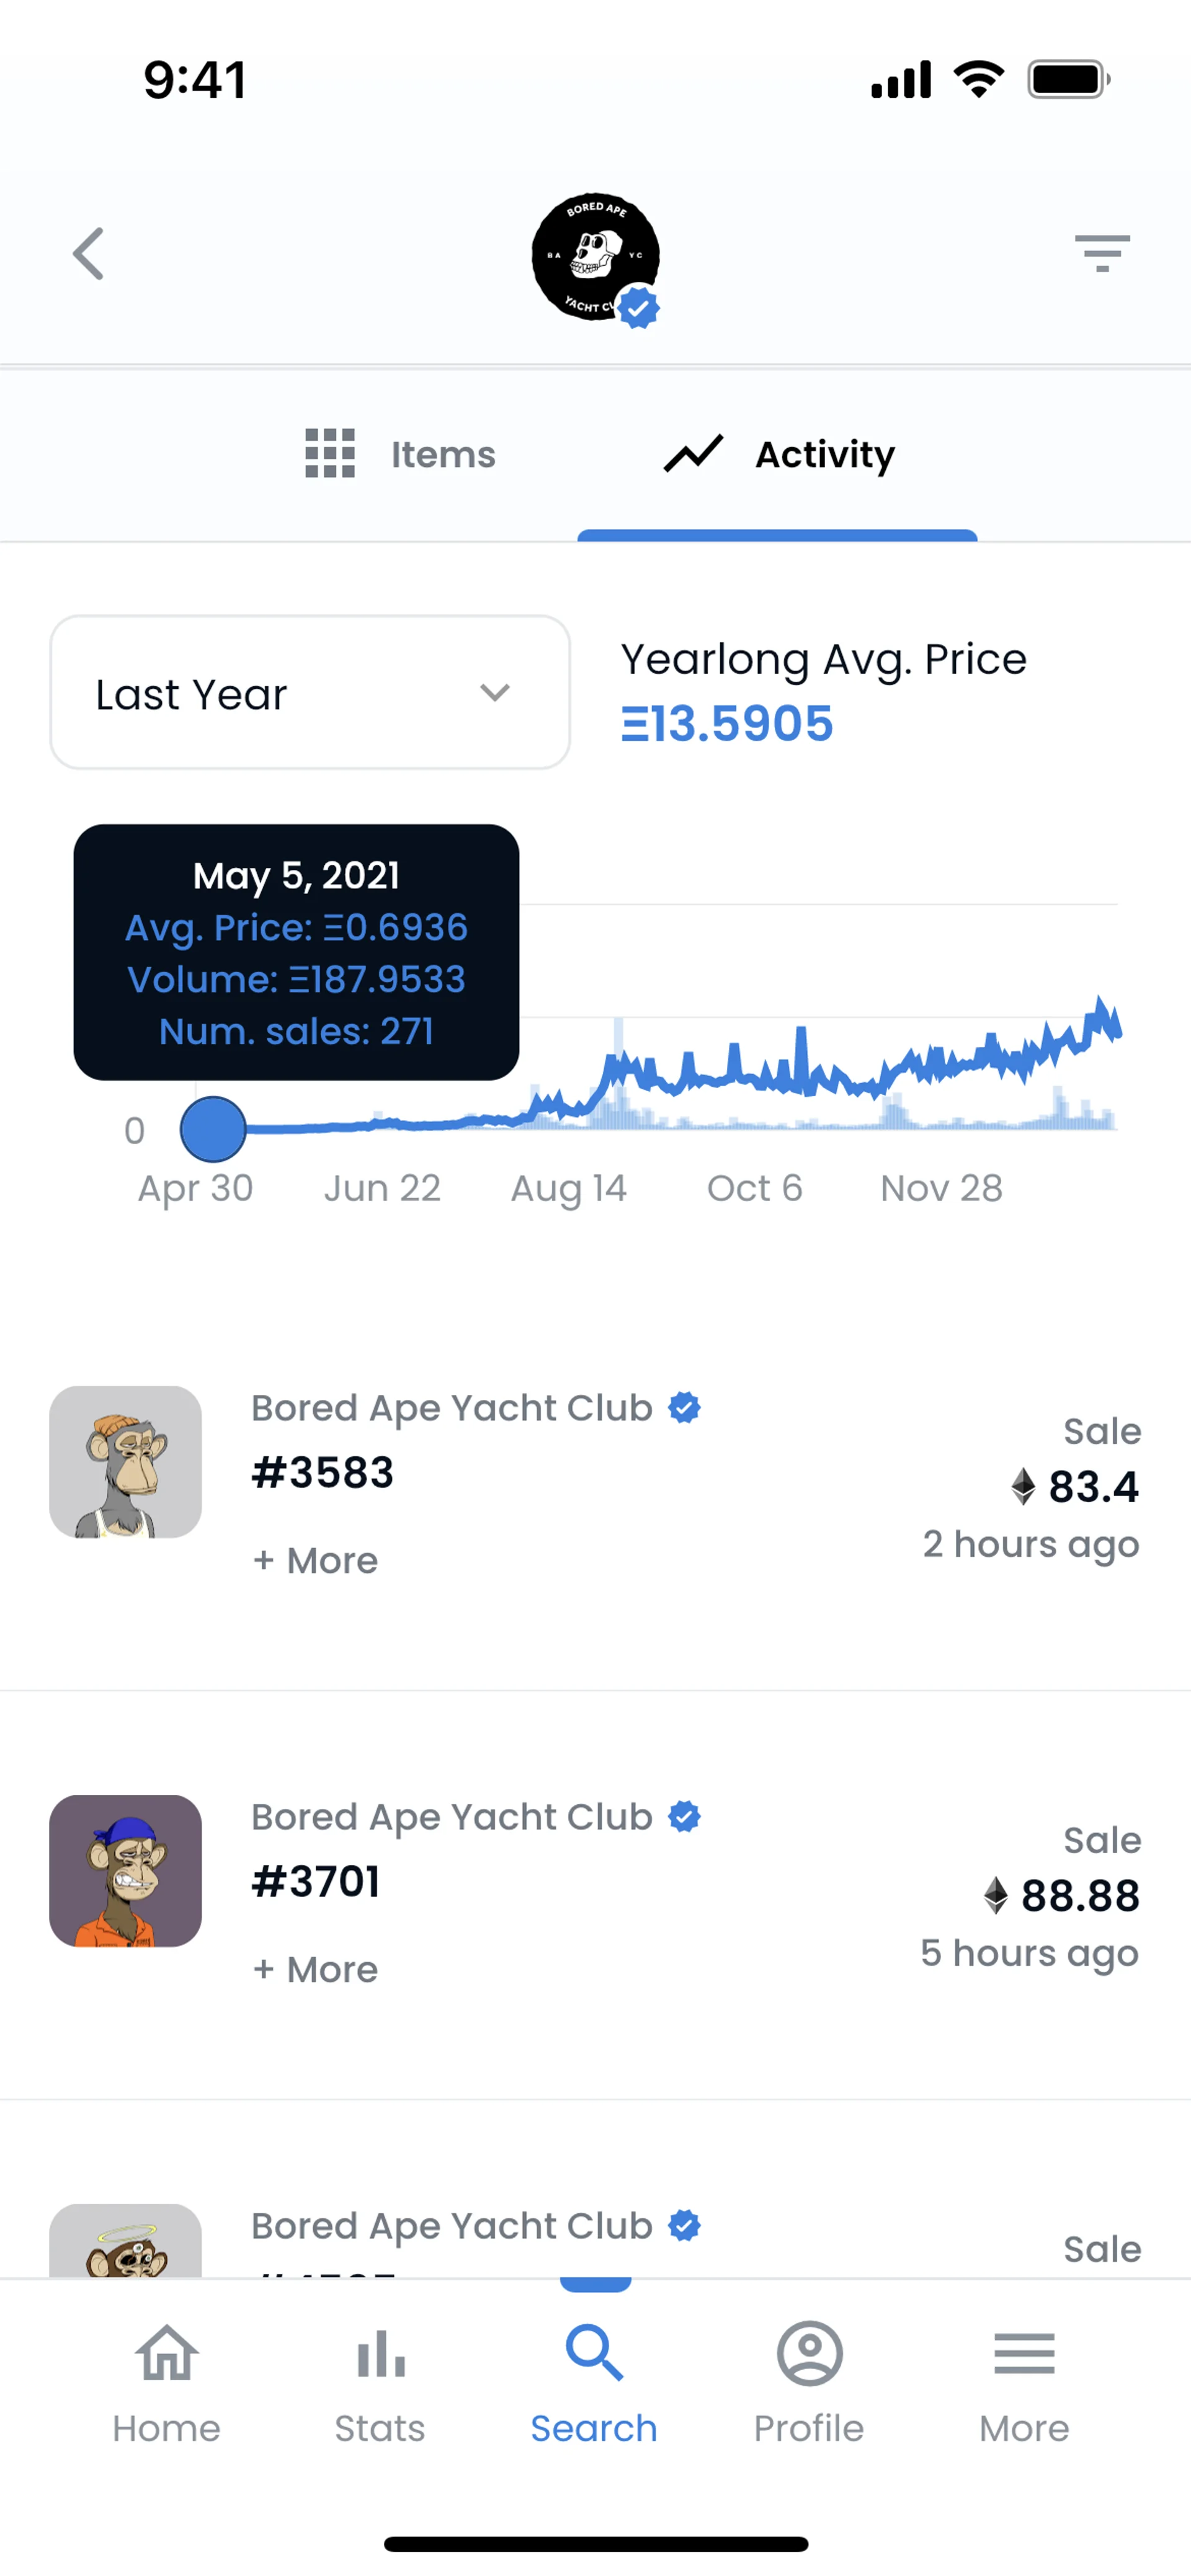Expand + More under ape #3701
Screen dimensions: 1191x2576
(316, 1969)
